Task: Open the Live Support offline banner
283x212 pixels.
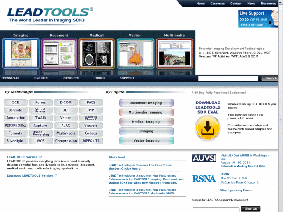Action: click(x=258, y=19)
